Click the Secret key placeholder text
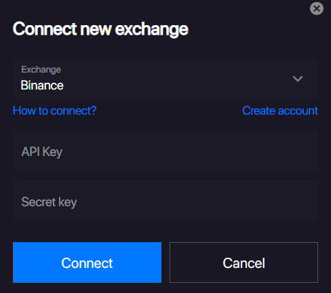Viewport: 331px width, 293px height. click(x=49, y=202)
